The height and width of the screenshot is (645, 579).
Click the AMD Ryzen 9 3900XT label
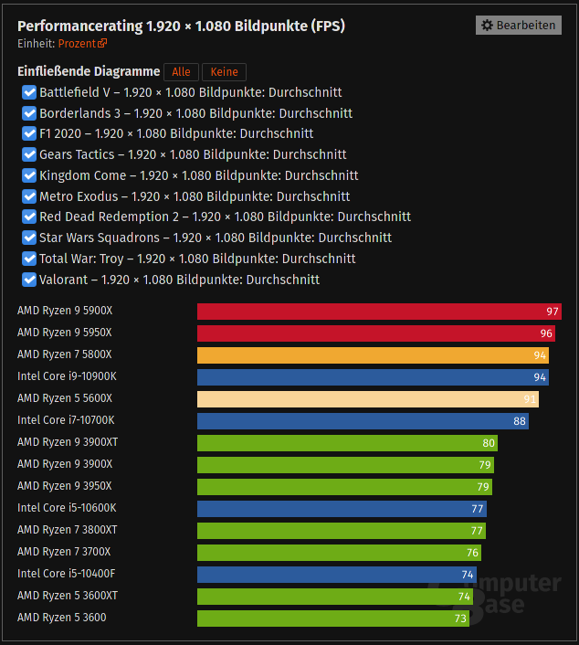(68, 442)
